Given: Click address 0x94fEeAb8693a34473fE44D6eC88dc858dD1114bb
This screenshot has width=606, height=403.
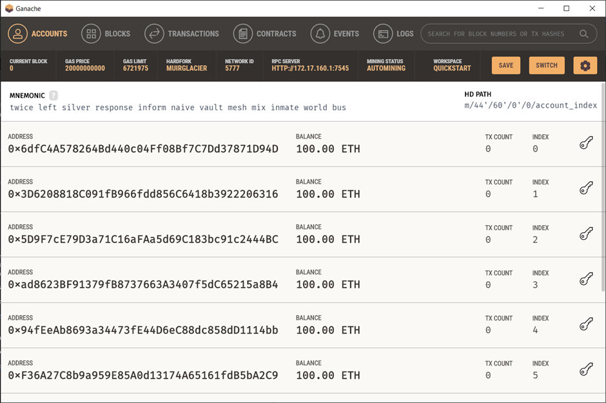Looking at the screenshot, I should click(143, 330).
